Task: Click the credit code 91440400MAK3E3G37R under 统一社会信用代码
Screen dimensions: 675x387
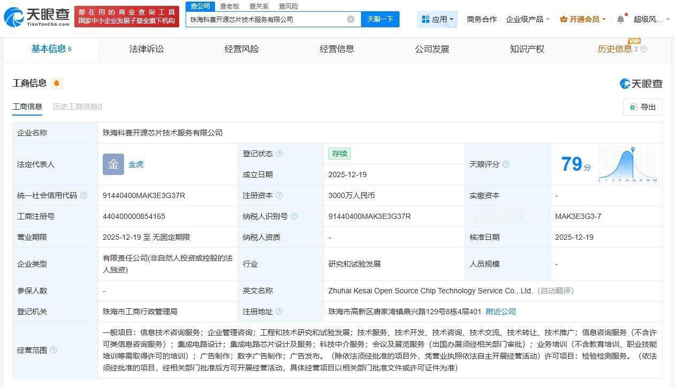Action: [x=144, y=195]
